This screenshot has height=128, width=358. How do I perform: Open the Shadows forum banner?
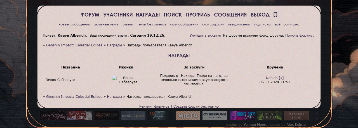53,116
